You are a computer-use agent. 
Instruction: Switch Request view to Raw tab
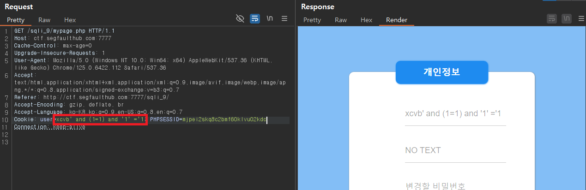click(44, 20)
